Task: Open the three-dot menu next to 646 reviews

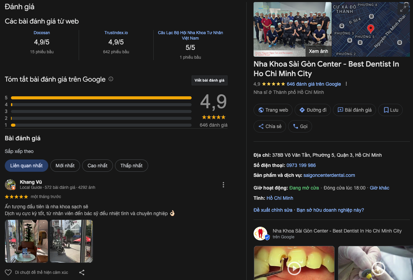Action: tap(346, 84)
